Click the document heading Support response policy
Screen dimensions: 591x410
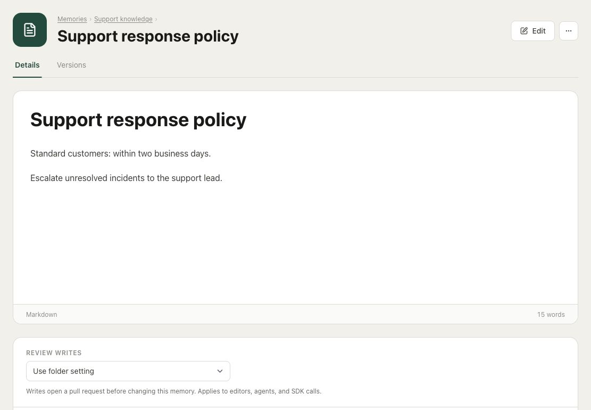(138, 120)
